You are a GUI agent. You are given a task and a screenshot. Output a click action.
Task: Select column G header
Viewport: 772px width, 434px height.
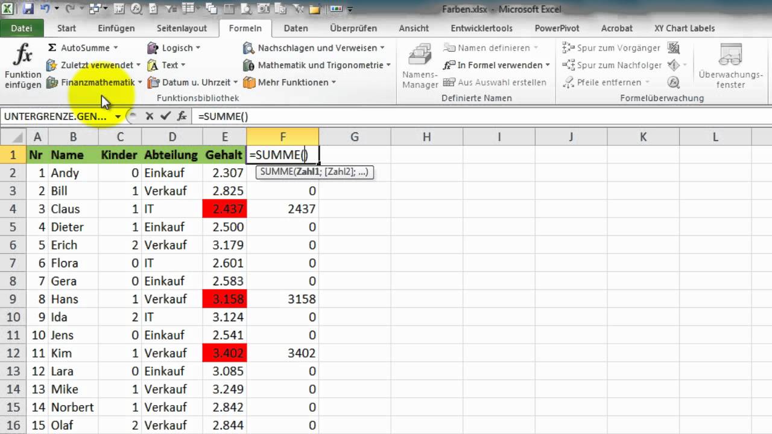[x=355, y=137]
